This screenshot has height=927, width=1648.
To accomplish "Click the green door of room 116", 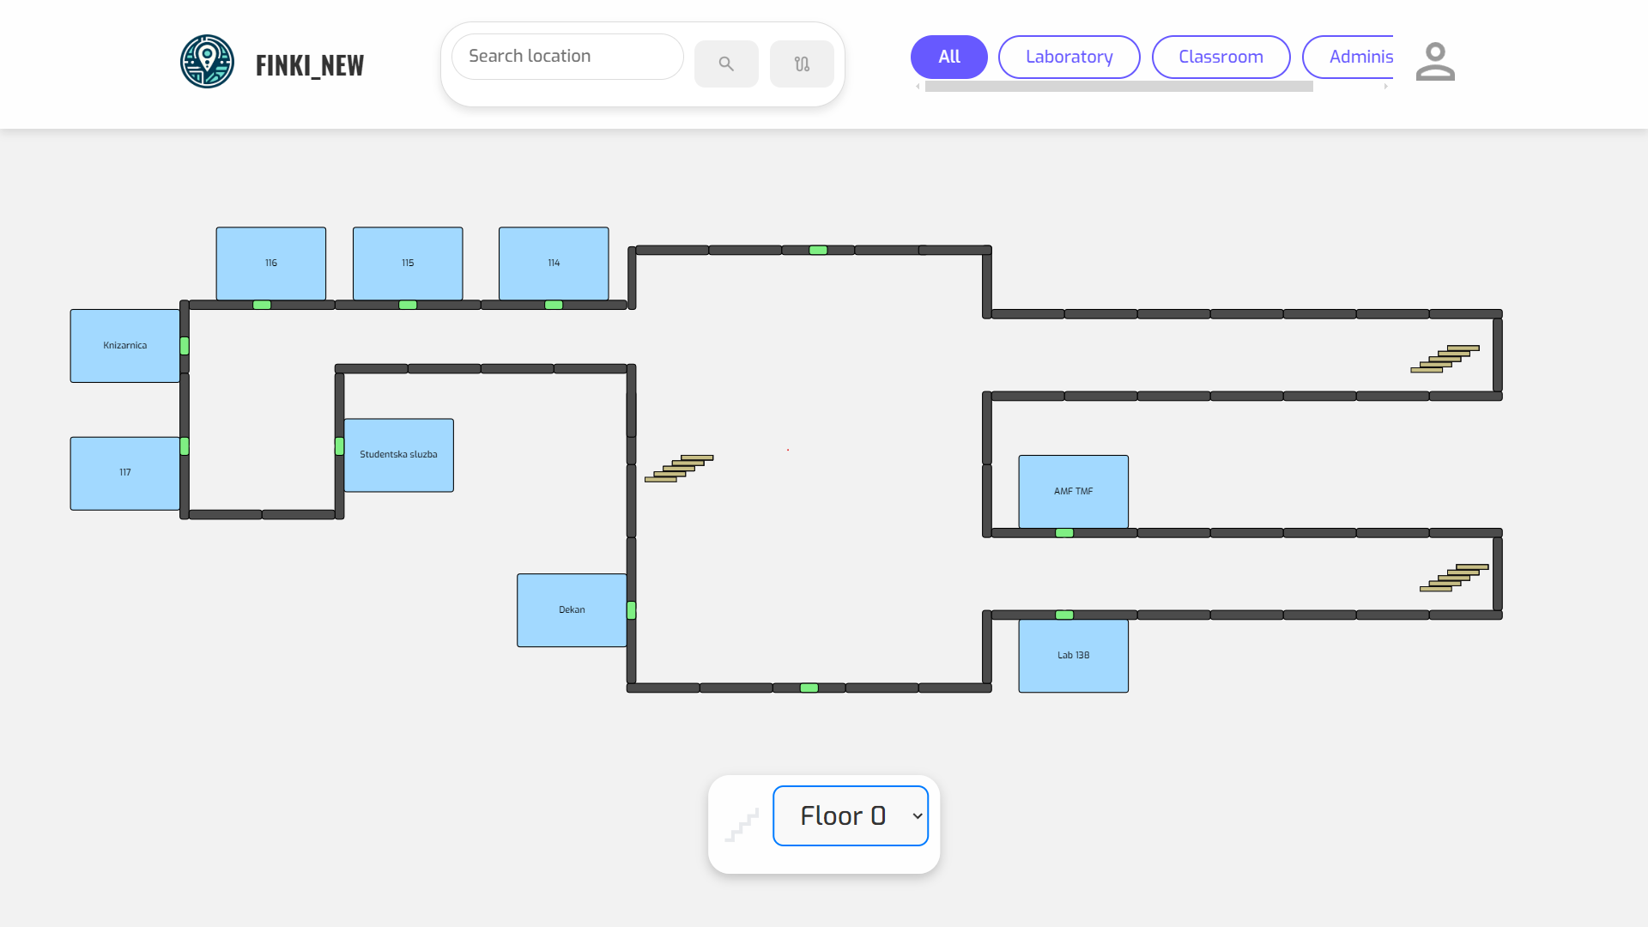I will 262,305.
